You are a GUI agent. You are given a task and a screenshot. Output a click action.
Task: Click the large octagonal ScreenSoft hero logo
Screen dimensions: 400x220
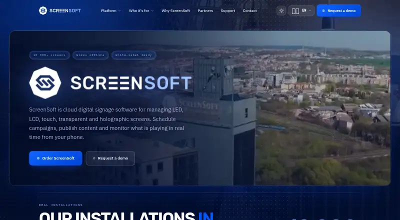[x=45, y=82]
